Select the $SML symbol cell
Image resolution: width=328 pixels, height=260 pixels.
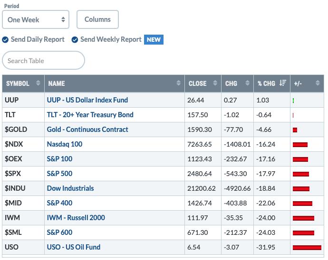23,232
